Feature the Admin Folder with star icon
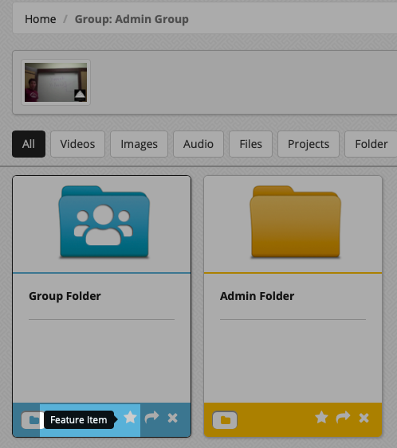 tap(321, 418)
